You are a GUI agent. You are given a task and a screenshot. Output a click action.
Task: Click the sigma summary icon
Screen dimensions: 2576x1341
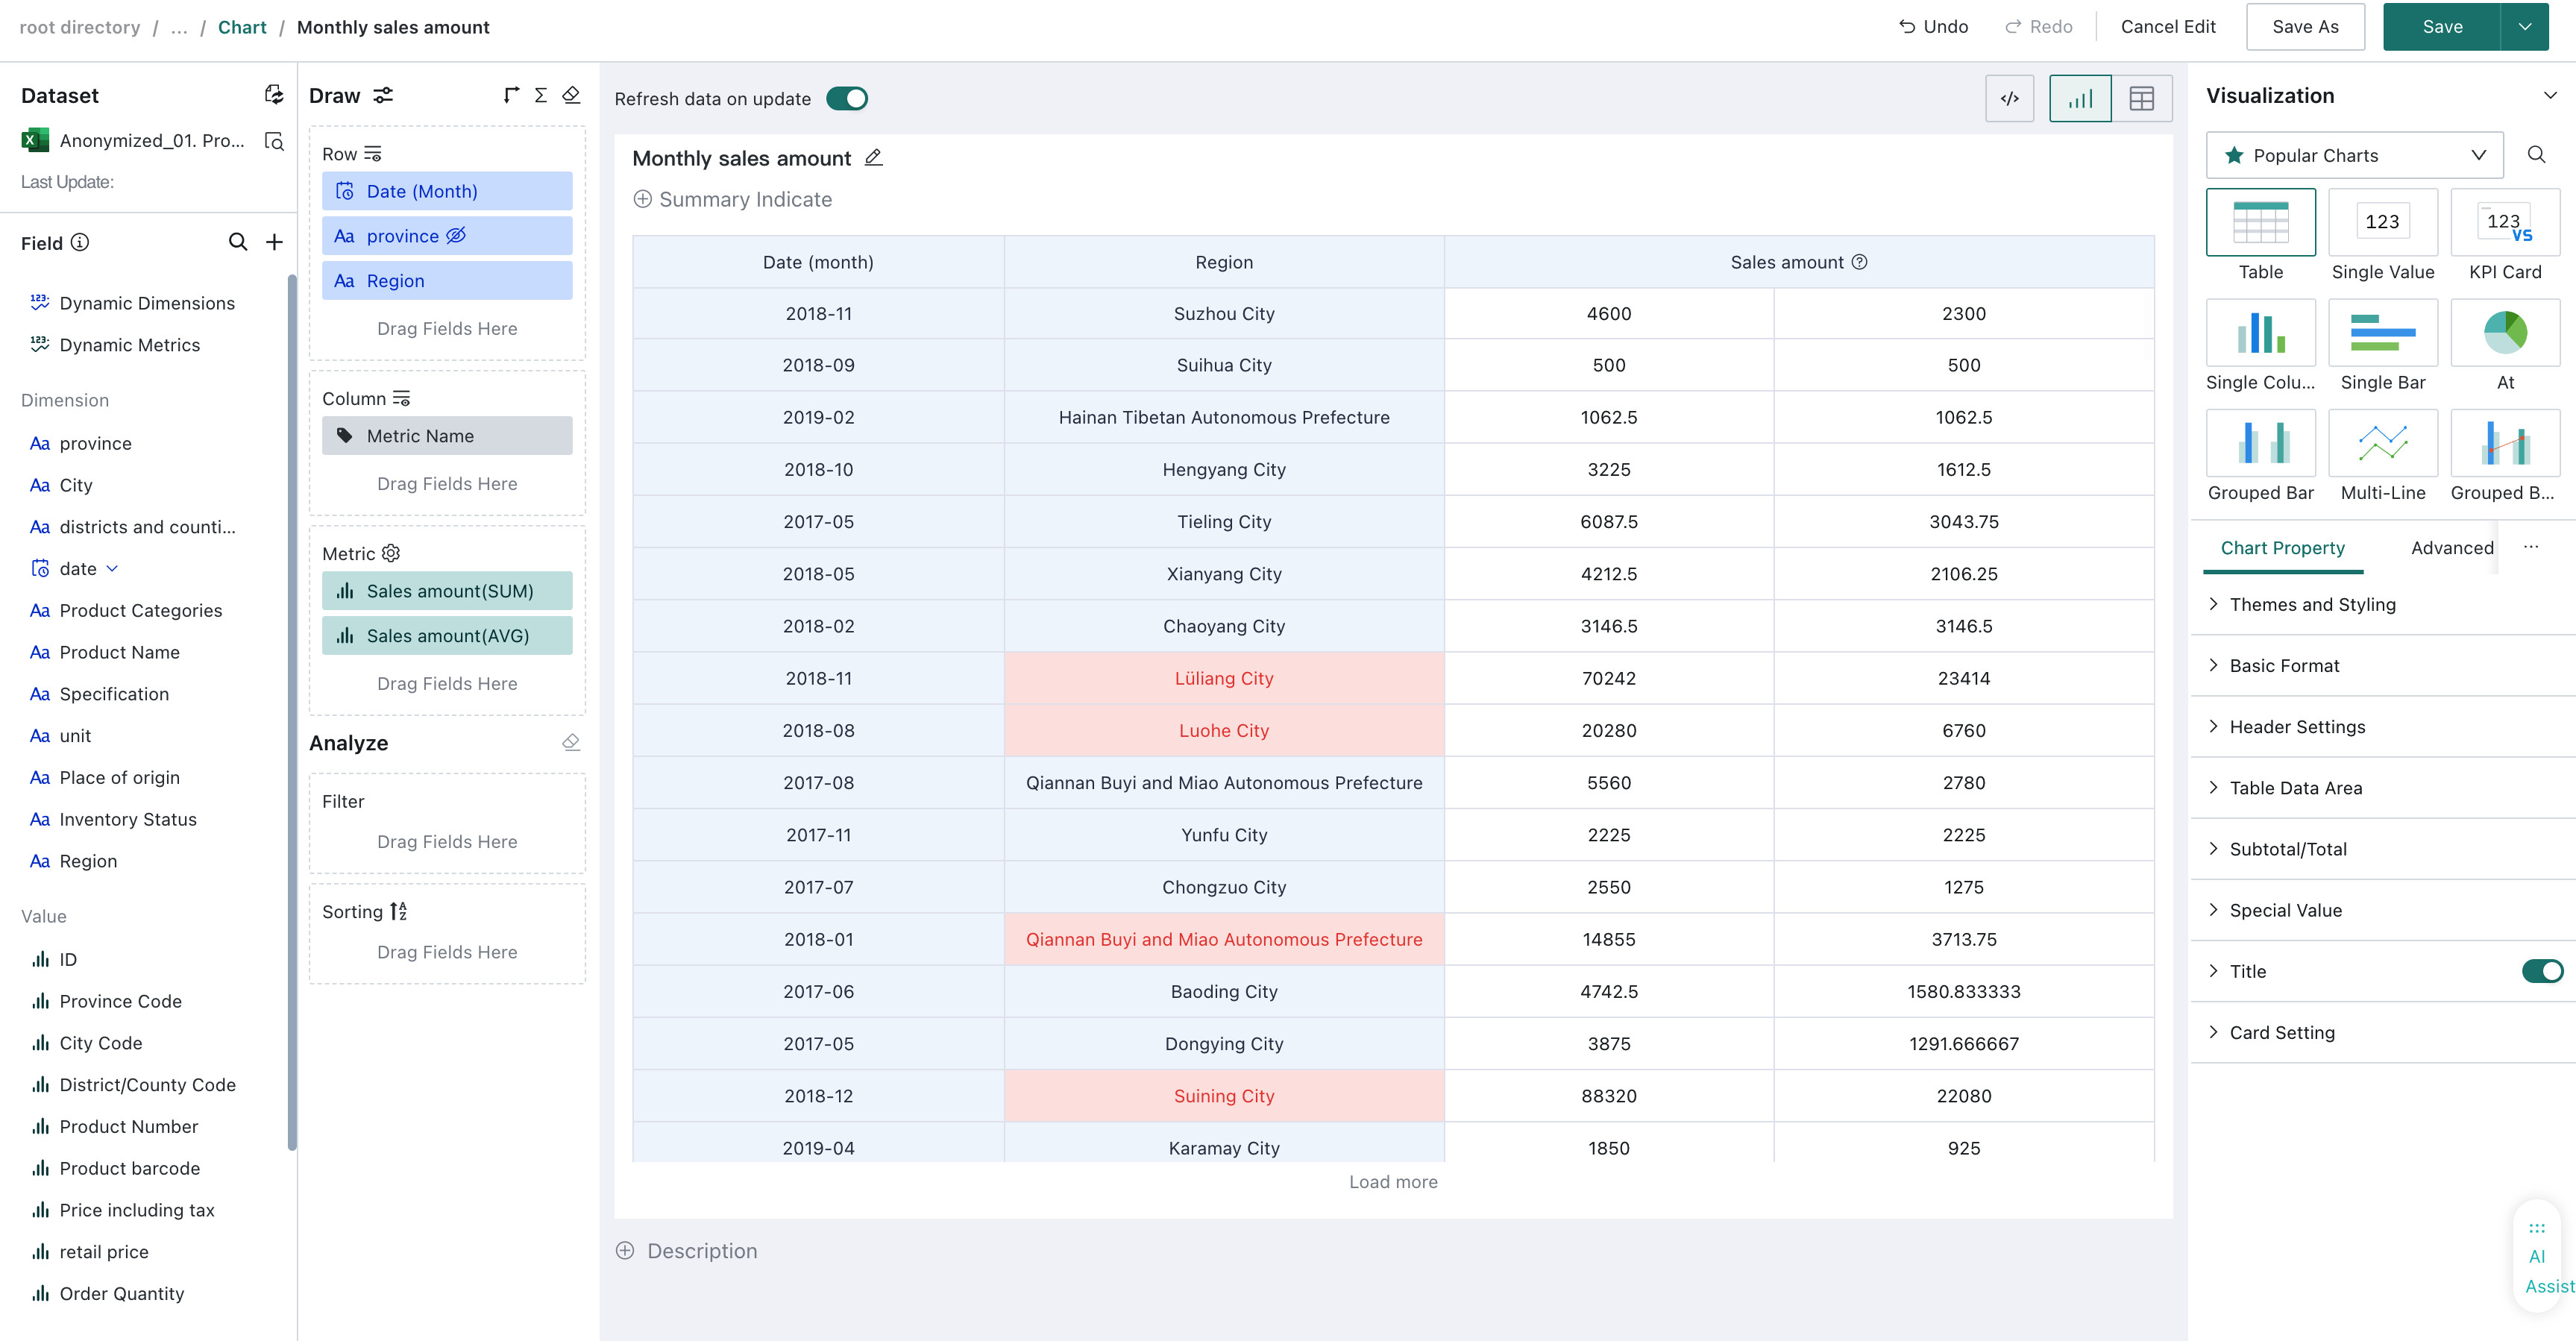pos(541,95)
